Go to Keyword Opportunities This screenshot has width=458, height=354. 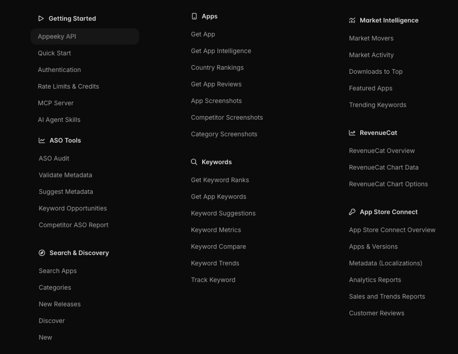pyautogui.click(x=73, y=208)
